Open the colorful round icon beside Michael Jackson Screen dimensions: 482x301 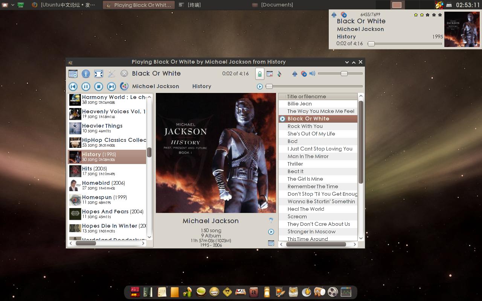click(124, 87)
